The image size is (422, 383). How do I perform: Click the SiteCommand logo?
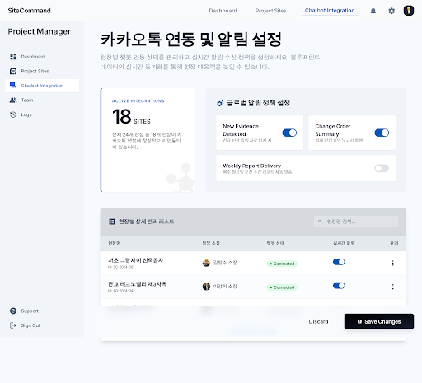[x=29, y=11]
